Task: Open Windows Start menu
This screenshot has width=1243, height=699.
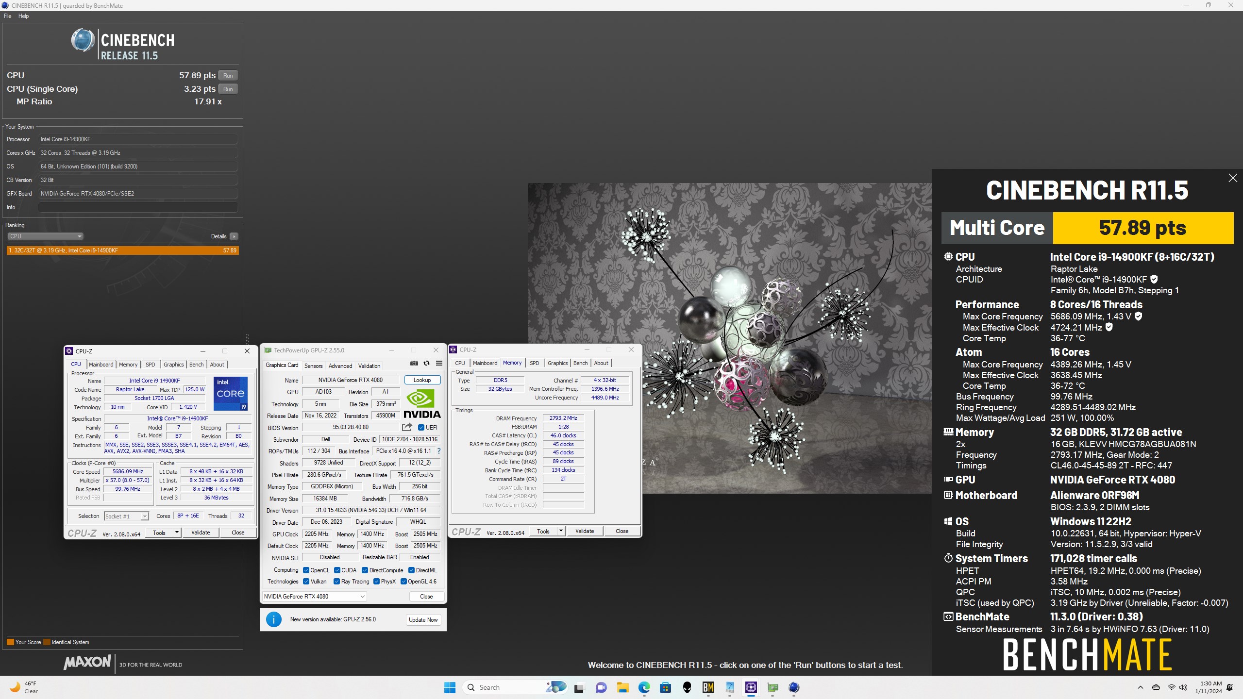Action: 450,687
